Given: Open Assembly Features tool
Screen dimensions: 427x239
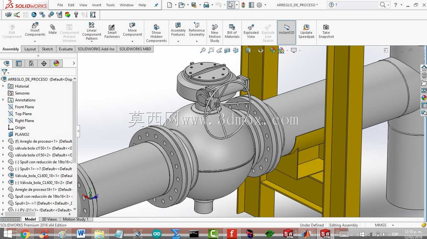Looking at the screenshot, I should pos(178,29).
